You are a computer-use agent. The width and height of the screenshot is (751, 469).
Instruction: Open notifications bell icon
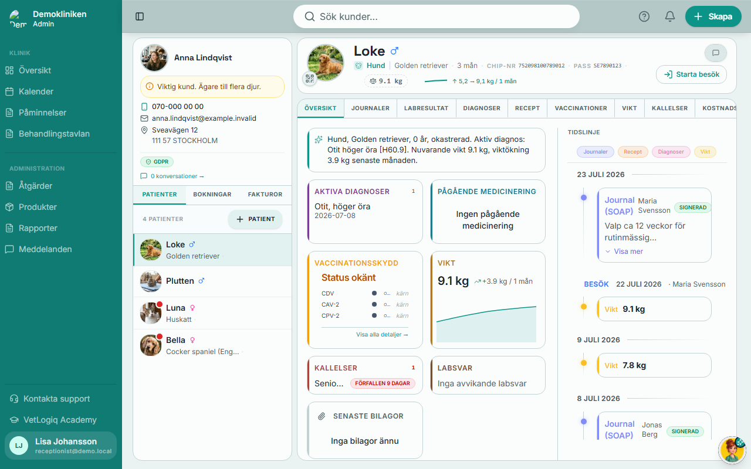[x=670, y=16]
